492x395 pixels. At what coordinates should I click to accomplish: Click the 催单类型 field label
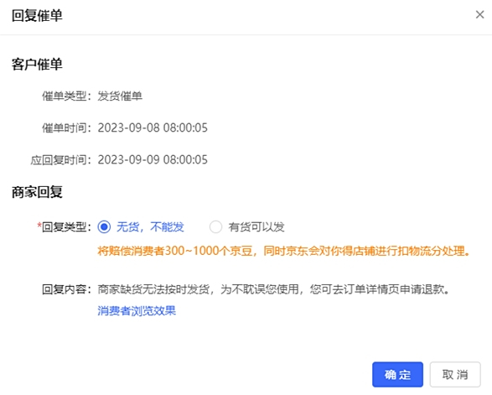click(66, 96)
